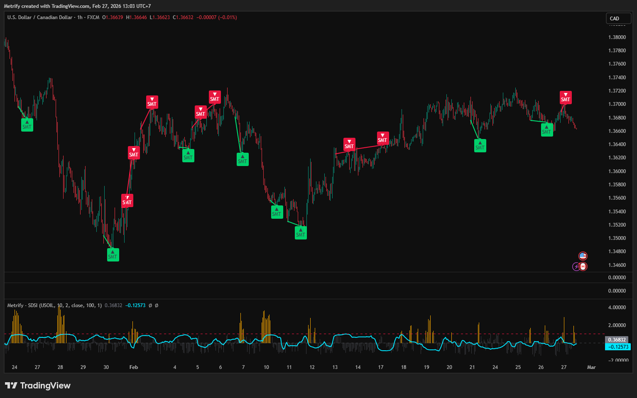Click the close price value C1.36632
The width and height of the screenshot is (637, 398).
point(183,17)
